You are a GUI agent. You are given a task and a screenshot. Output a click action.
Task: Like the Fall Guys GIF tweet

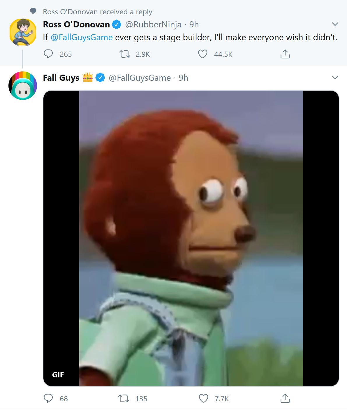[203, 398]
